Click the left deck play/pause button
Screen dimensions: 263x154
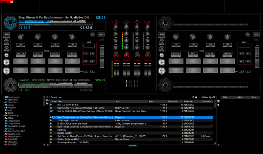coord(7,71)
